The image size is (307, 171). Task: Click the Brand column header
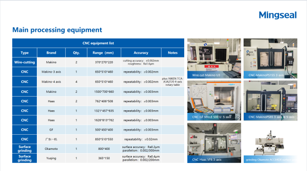click(51, 53)
